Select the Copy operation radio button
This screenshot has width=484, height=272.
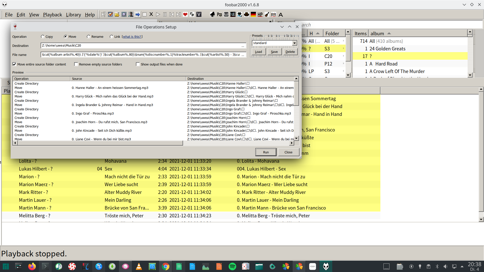click(43, 37)
